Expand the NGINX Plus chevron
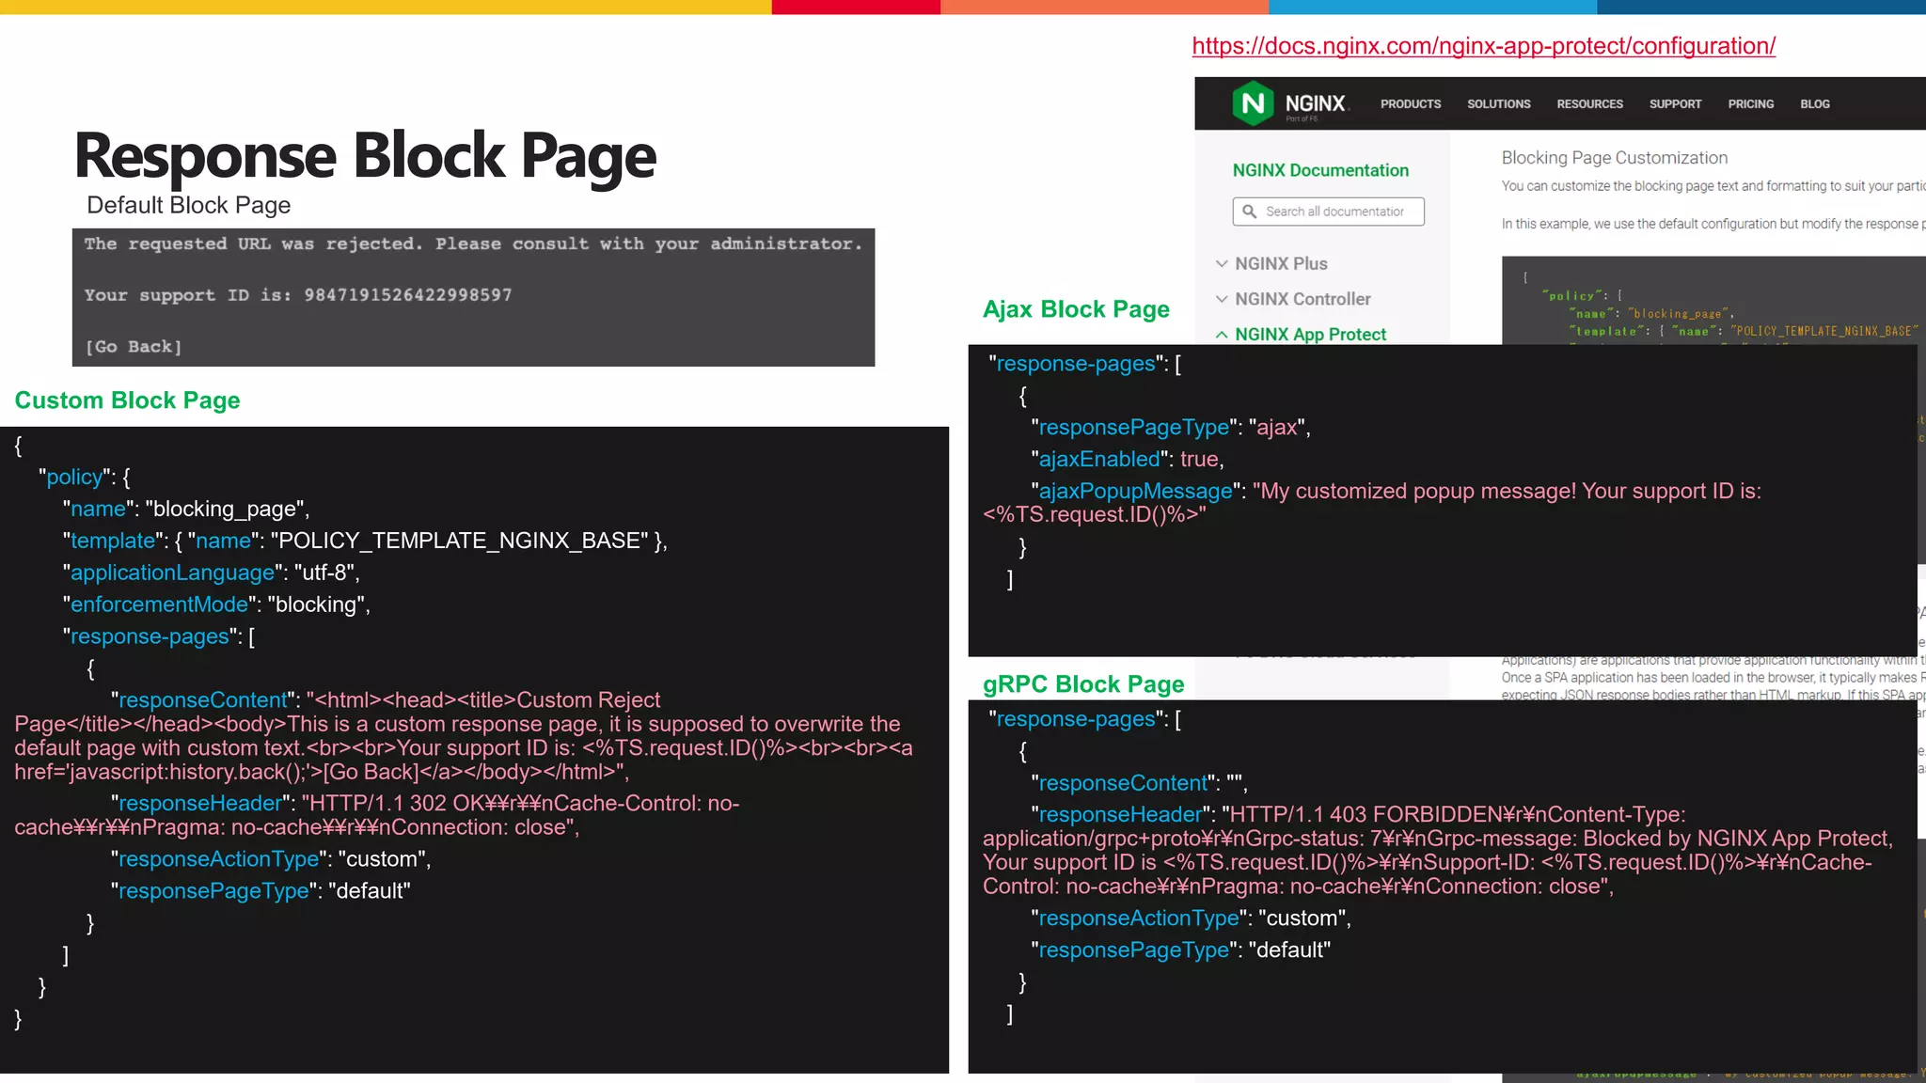The height and width of the screenshot is (1083, 1926). click(1222, 264)
